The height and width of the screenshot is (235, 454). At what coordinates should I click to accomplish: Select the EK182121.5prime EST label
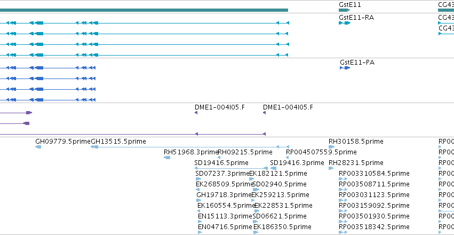pyautogui.click(x=278, y=174)
